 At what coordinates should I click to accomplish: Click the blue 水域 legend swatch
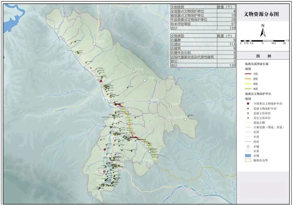247,155
